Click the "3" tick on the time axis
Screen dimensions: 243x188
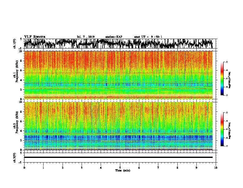(82, 168)
